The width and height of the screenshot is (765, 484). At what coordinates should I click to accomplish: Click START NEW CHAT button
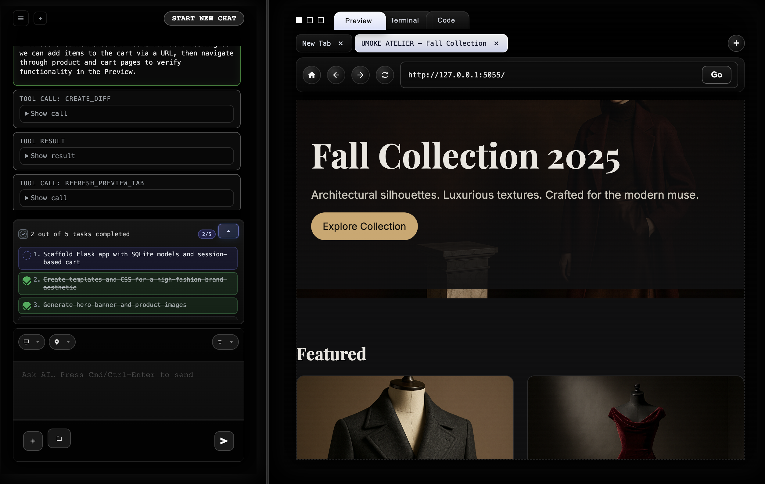click(204, 18)
